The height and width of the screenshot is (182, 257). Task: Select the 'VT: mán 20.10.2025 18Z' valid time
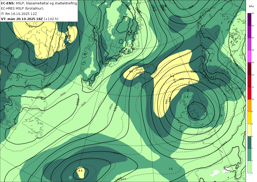[x=22, y=19]
